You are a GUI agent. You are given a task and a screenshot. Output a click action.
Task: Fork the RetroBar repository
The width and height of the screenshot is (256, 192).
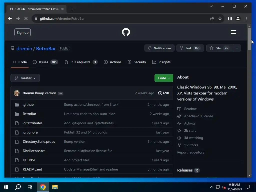pos(190,48)
